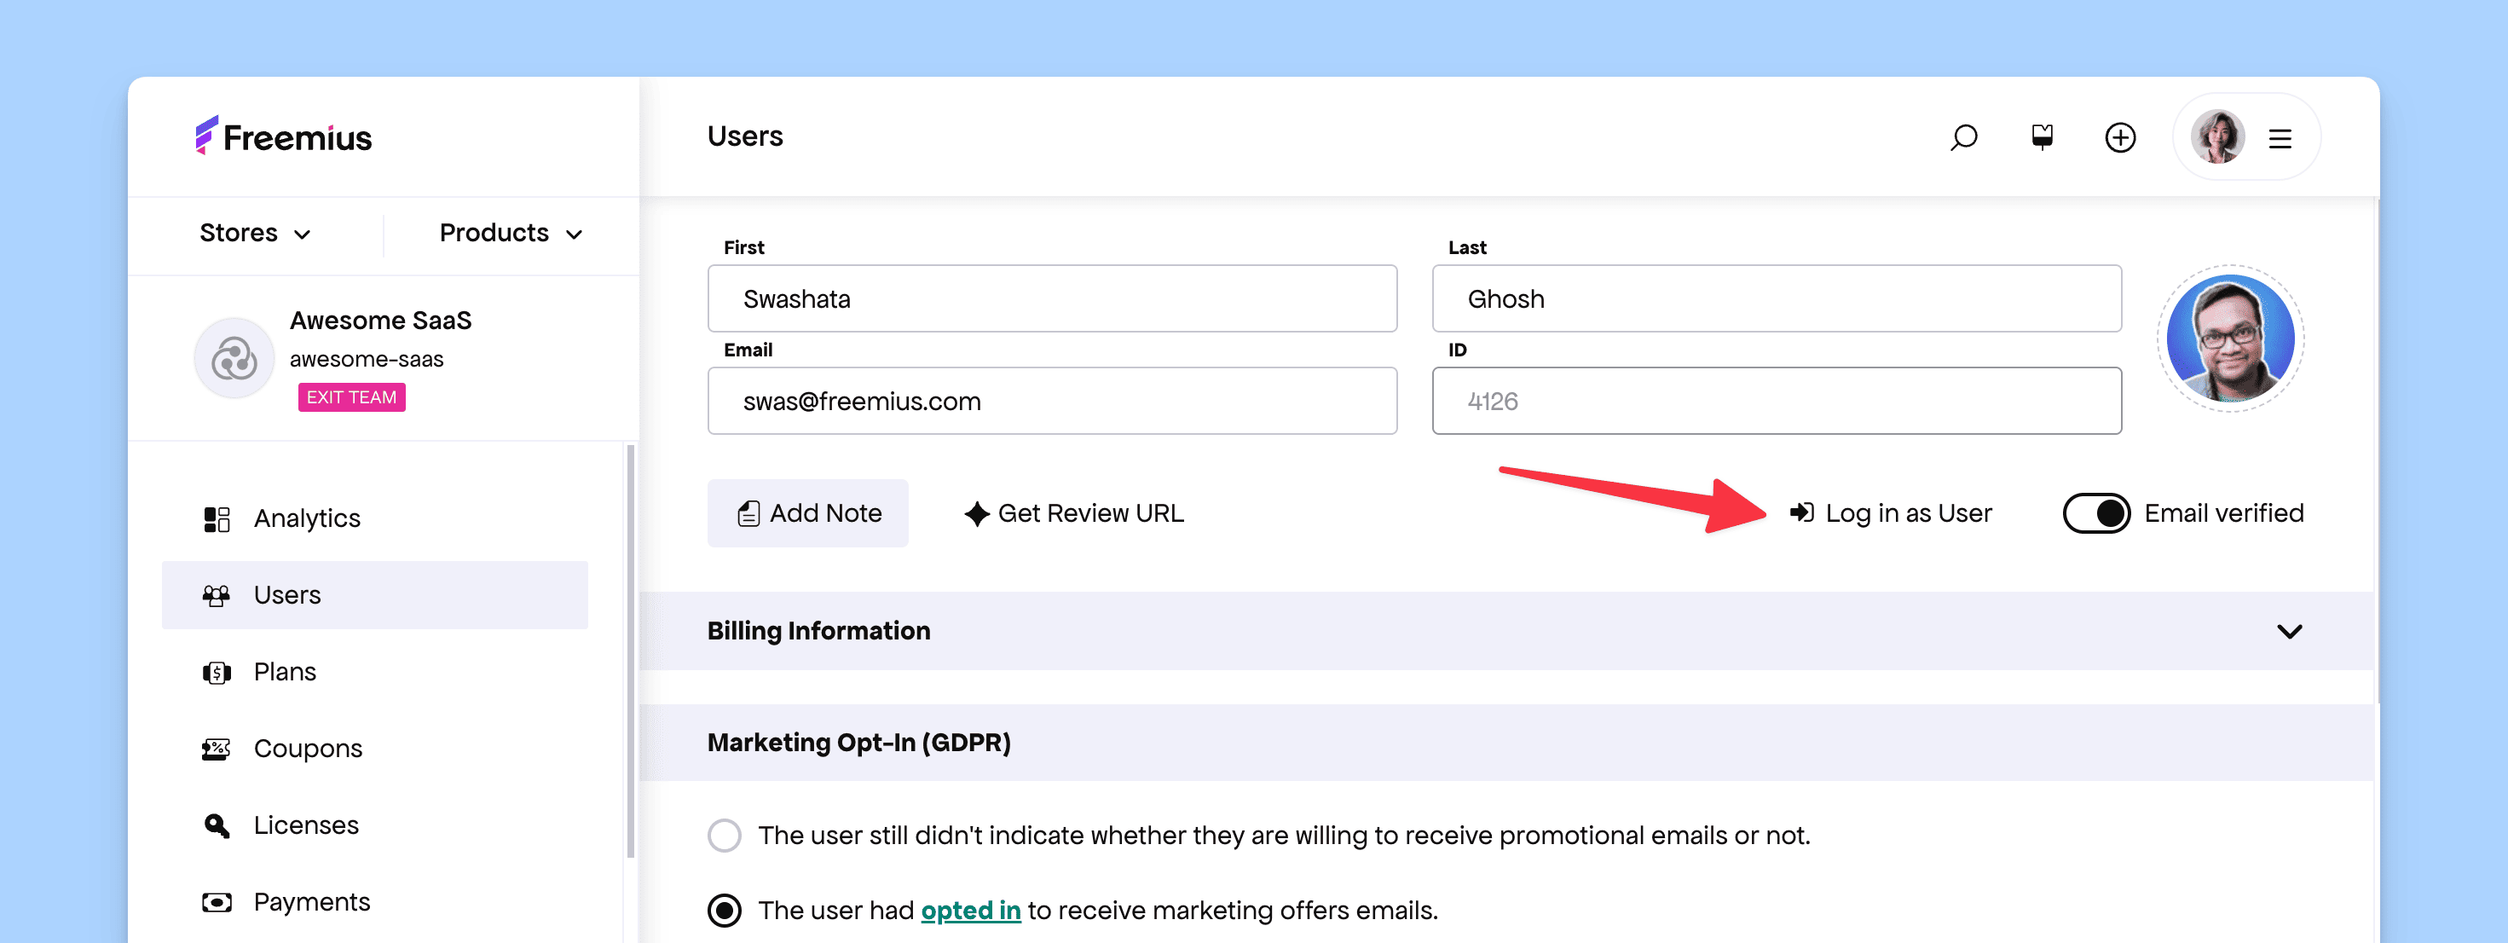
Task: Click the plus circle add icon
Action: tap(2119, 137)
